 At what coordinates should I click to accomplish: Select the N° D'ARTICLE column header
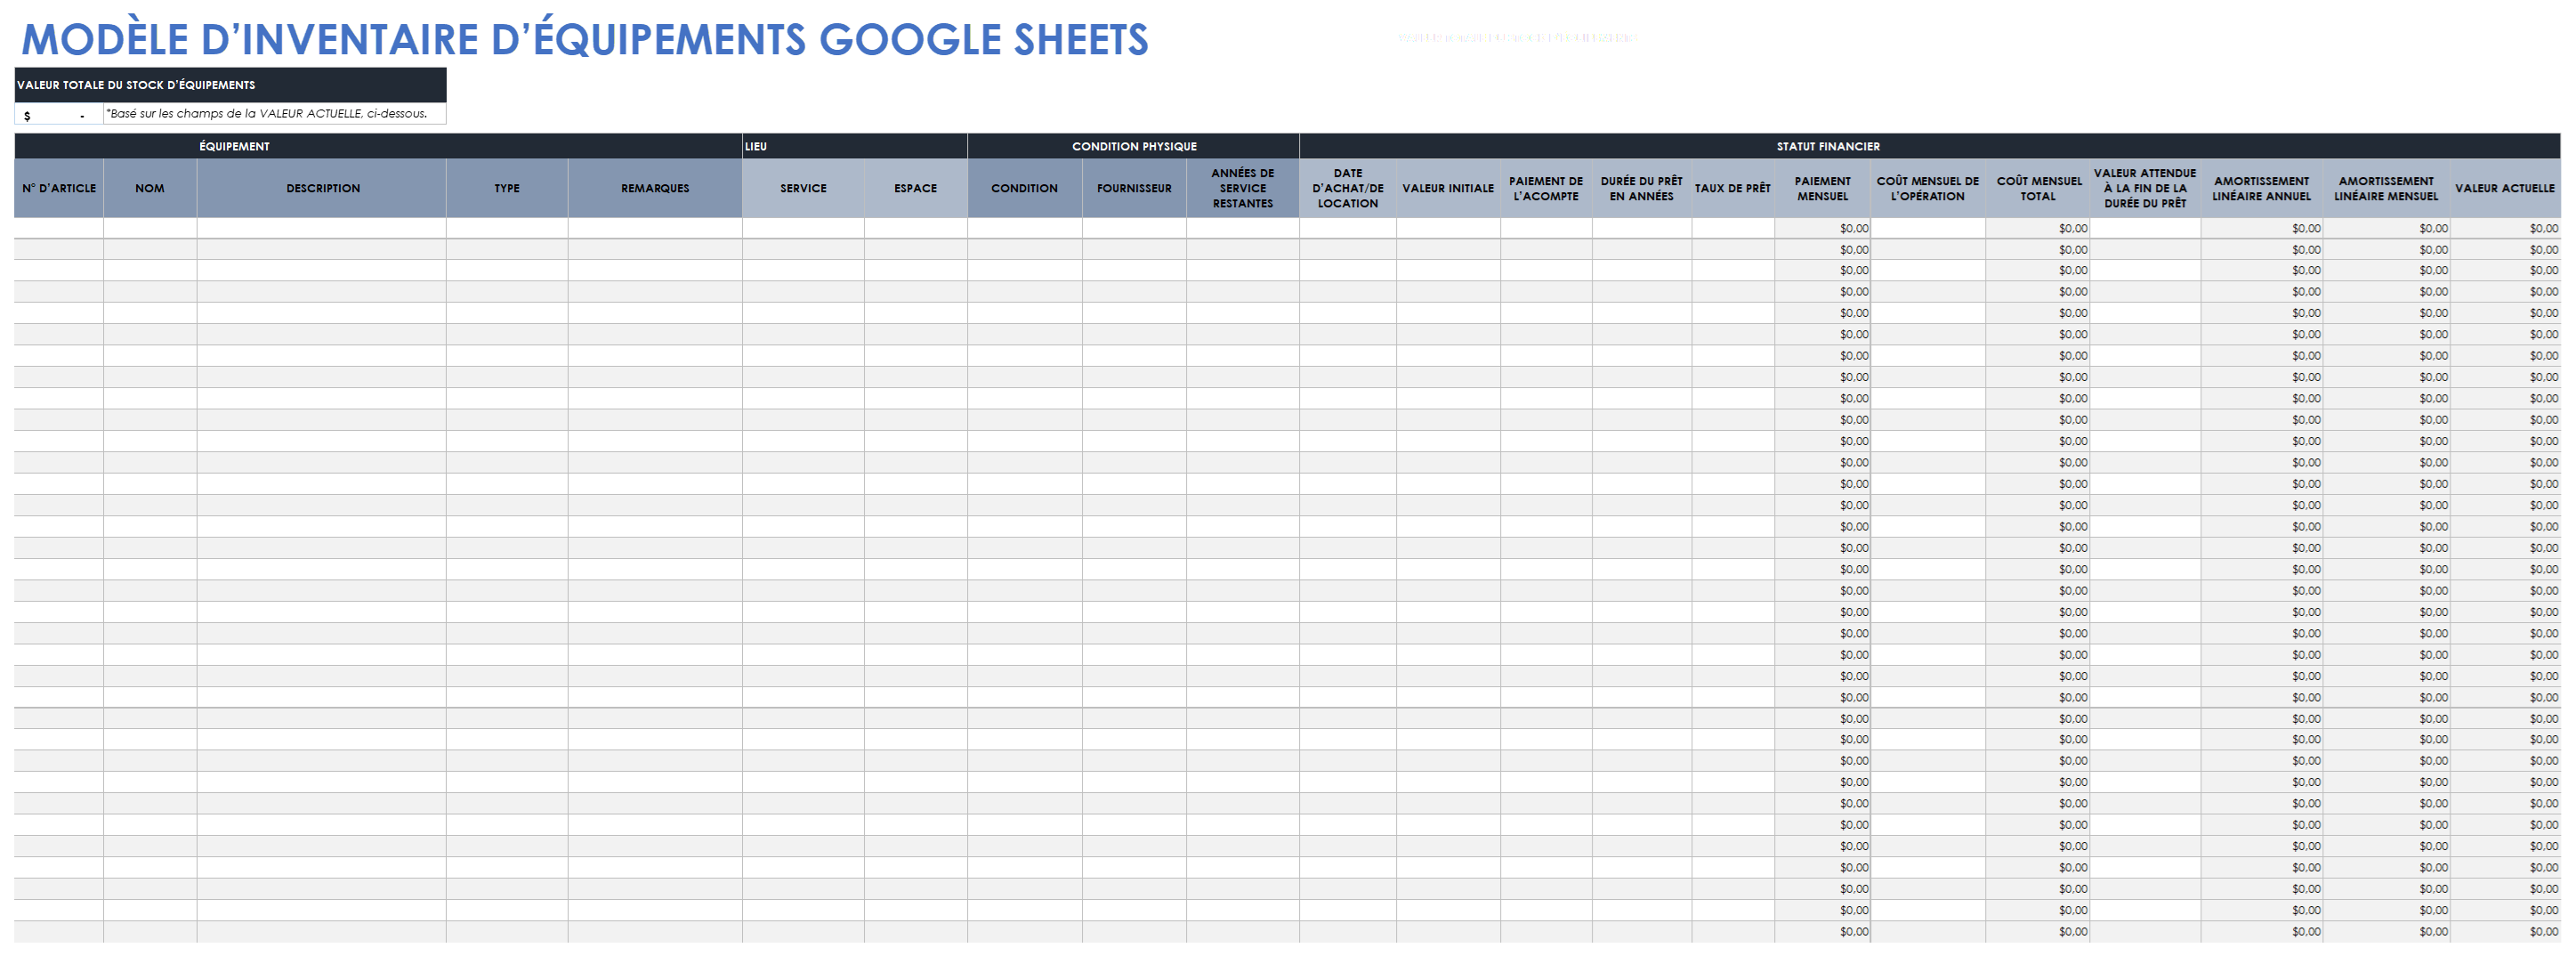point(59,188)
